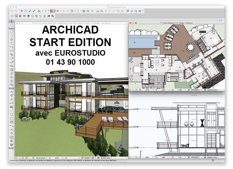
Task: Toggle the guide lines icon in top toolbar
Action: coord(39,11)
